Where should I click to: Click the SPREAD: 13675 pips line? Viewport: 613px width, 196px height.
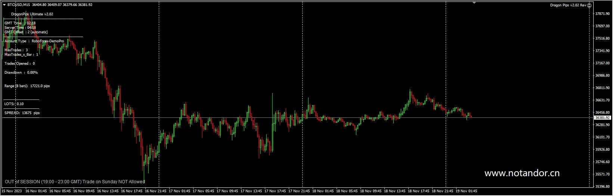click(x=22, y=113)
